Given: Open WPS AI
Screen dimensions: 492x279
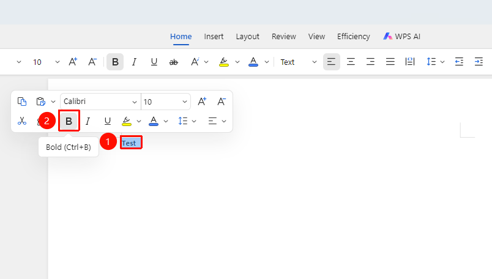Looking at the screenshot, I should [401, 37].
